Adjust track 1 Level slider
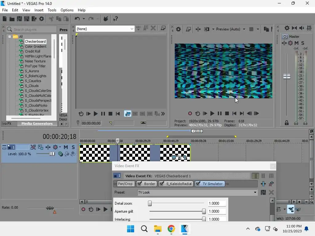 point(52,154)
